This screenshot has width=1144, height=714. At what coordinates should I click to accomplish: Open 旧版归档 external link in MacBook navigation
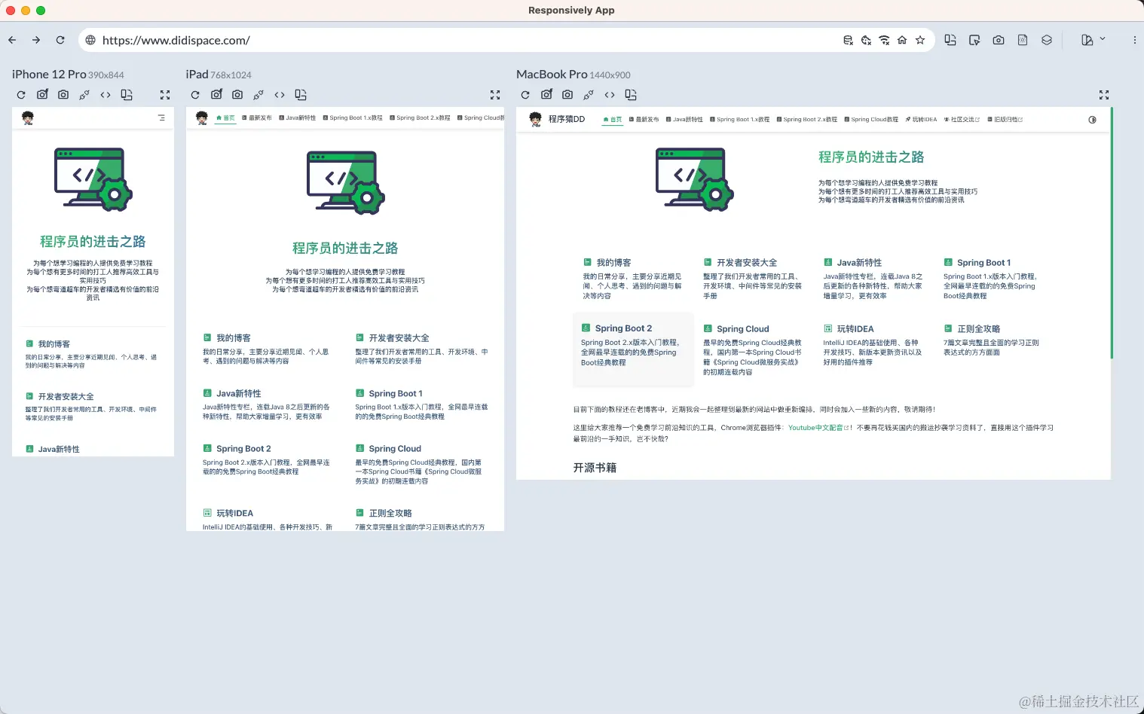1005,120
